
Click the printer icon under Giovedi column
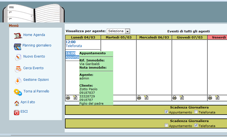click(x=175, y=97)
